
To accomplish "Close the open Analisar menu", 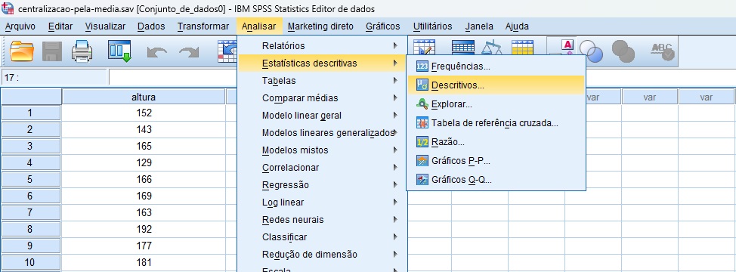I will [x=259, y=26].
